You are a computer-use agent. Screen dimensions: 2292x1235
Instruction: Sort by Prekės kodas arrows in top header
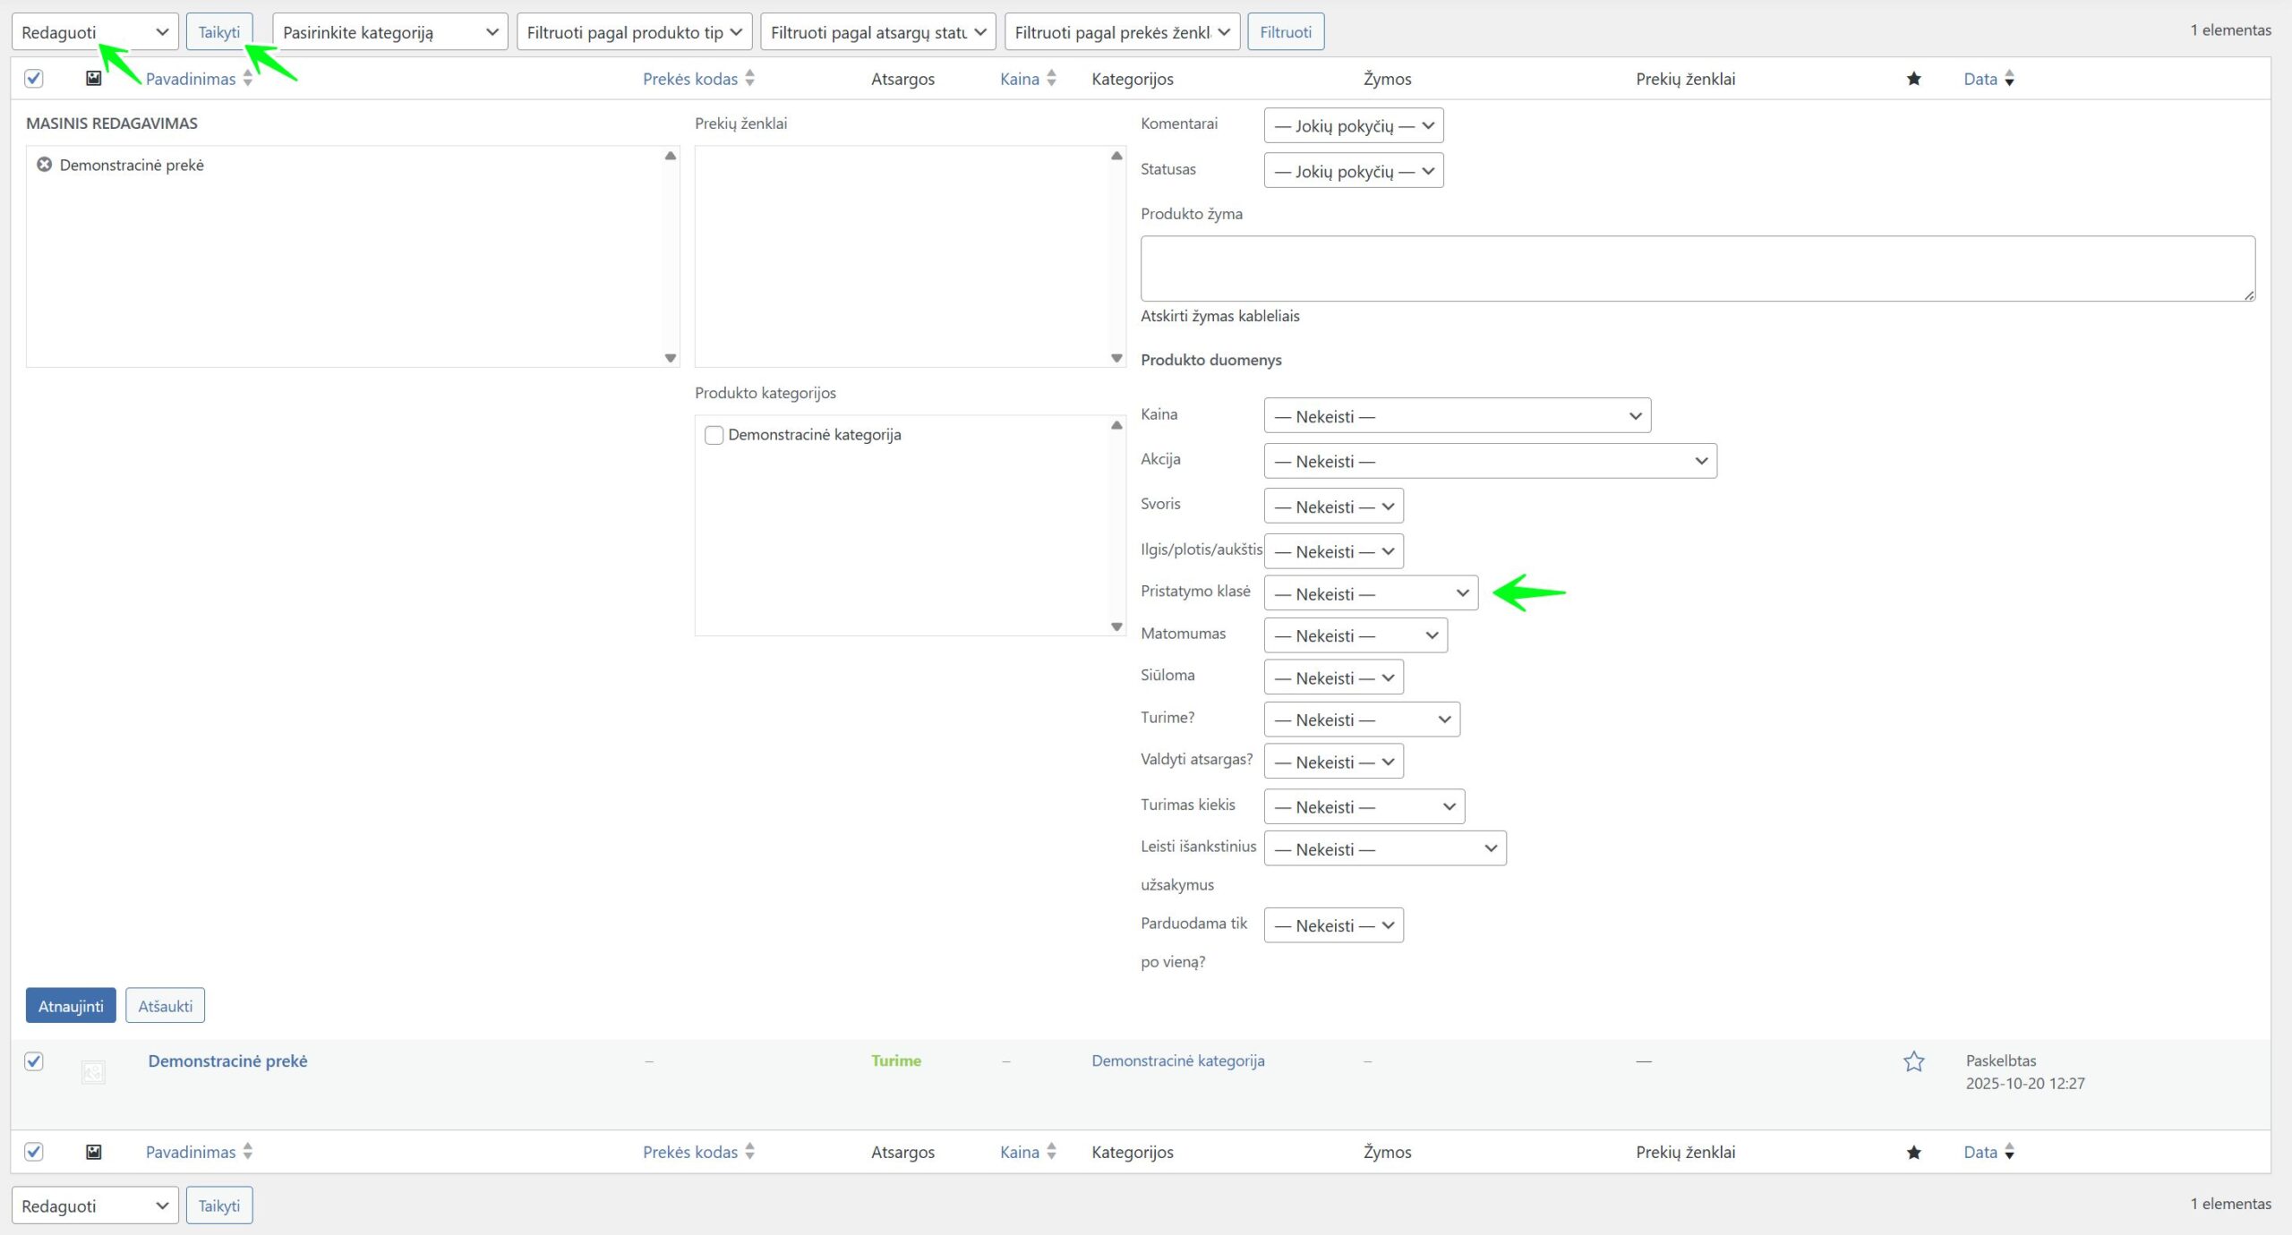pos(750,79)
